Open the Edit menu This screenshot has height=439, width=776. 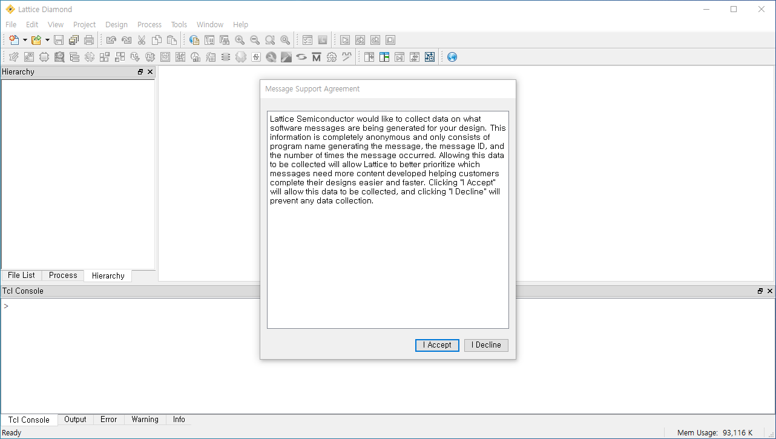(32, 24)
